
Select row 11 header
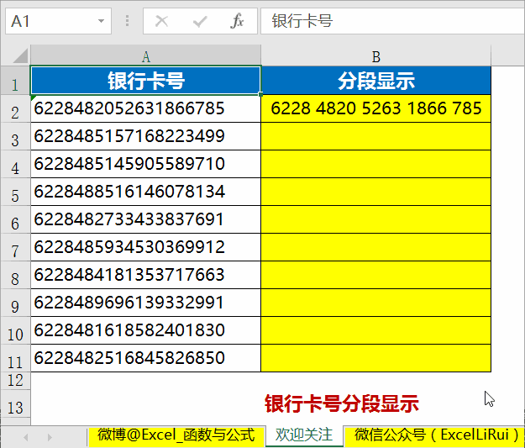[15, 359]
